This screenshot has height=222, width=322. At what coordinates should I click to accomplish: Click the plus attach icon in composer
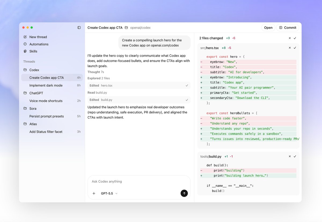(94, 193)
